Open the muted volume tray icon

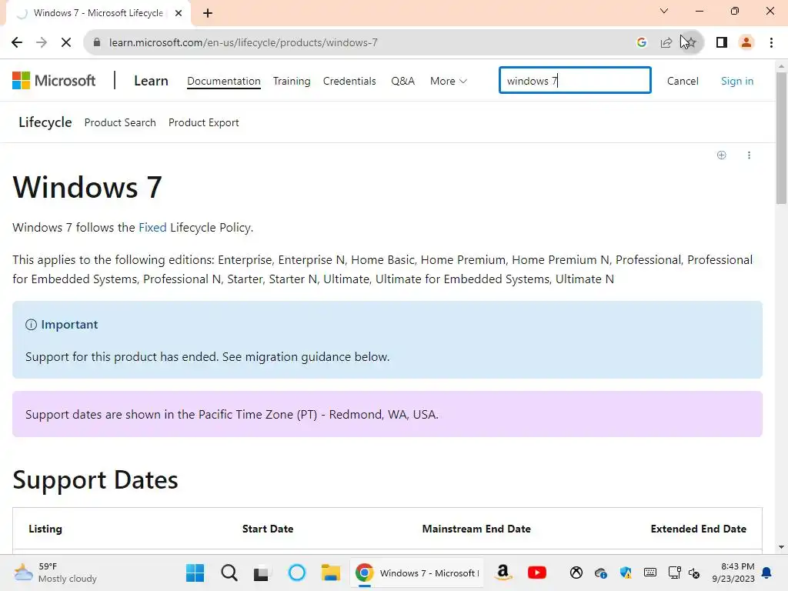(x=694, y=573)
